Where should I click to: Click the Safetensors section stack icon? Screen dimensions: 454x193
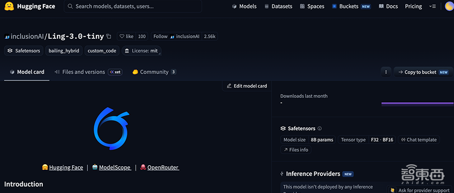283,128
